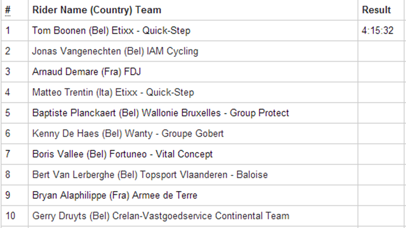Screen dimensions: 406x228
Task: Click the "Result" column header
Action: click(x=376, y=10)
